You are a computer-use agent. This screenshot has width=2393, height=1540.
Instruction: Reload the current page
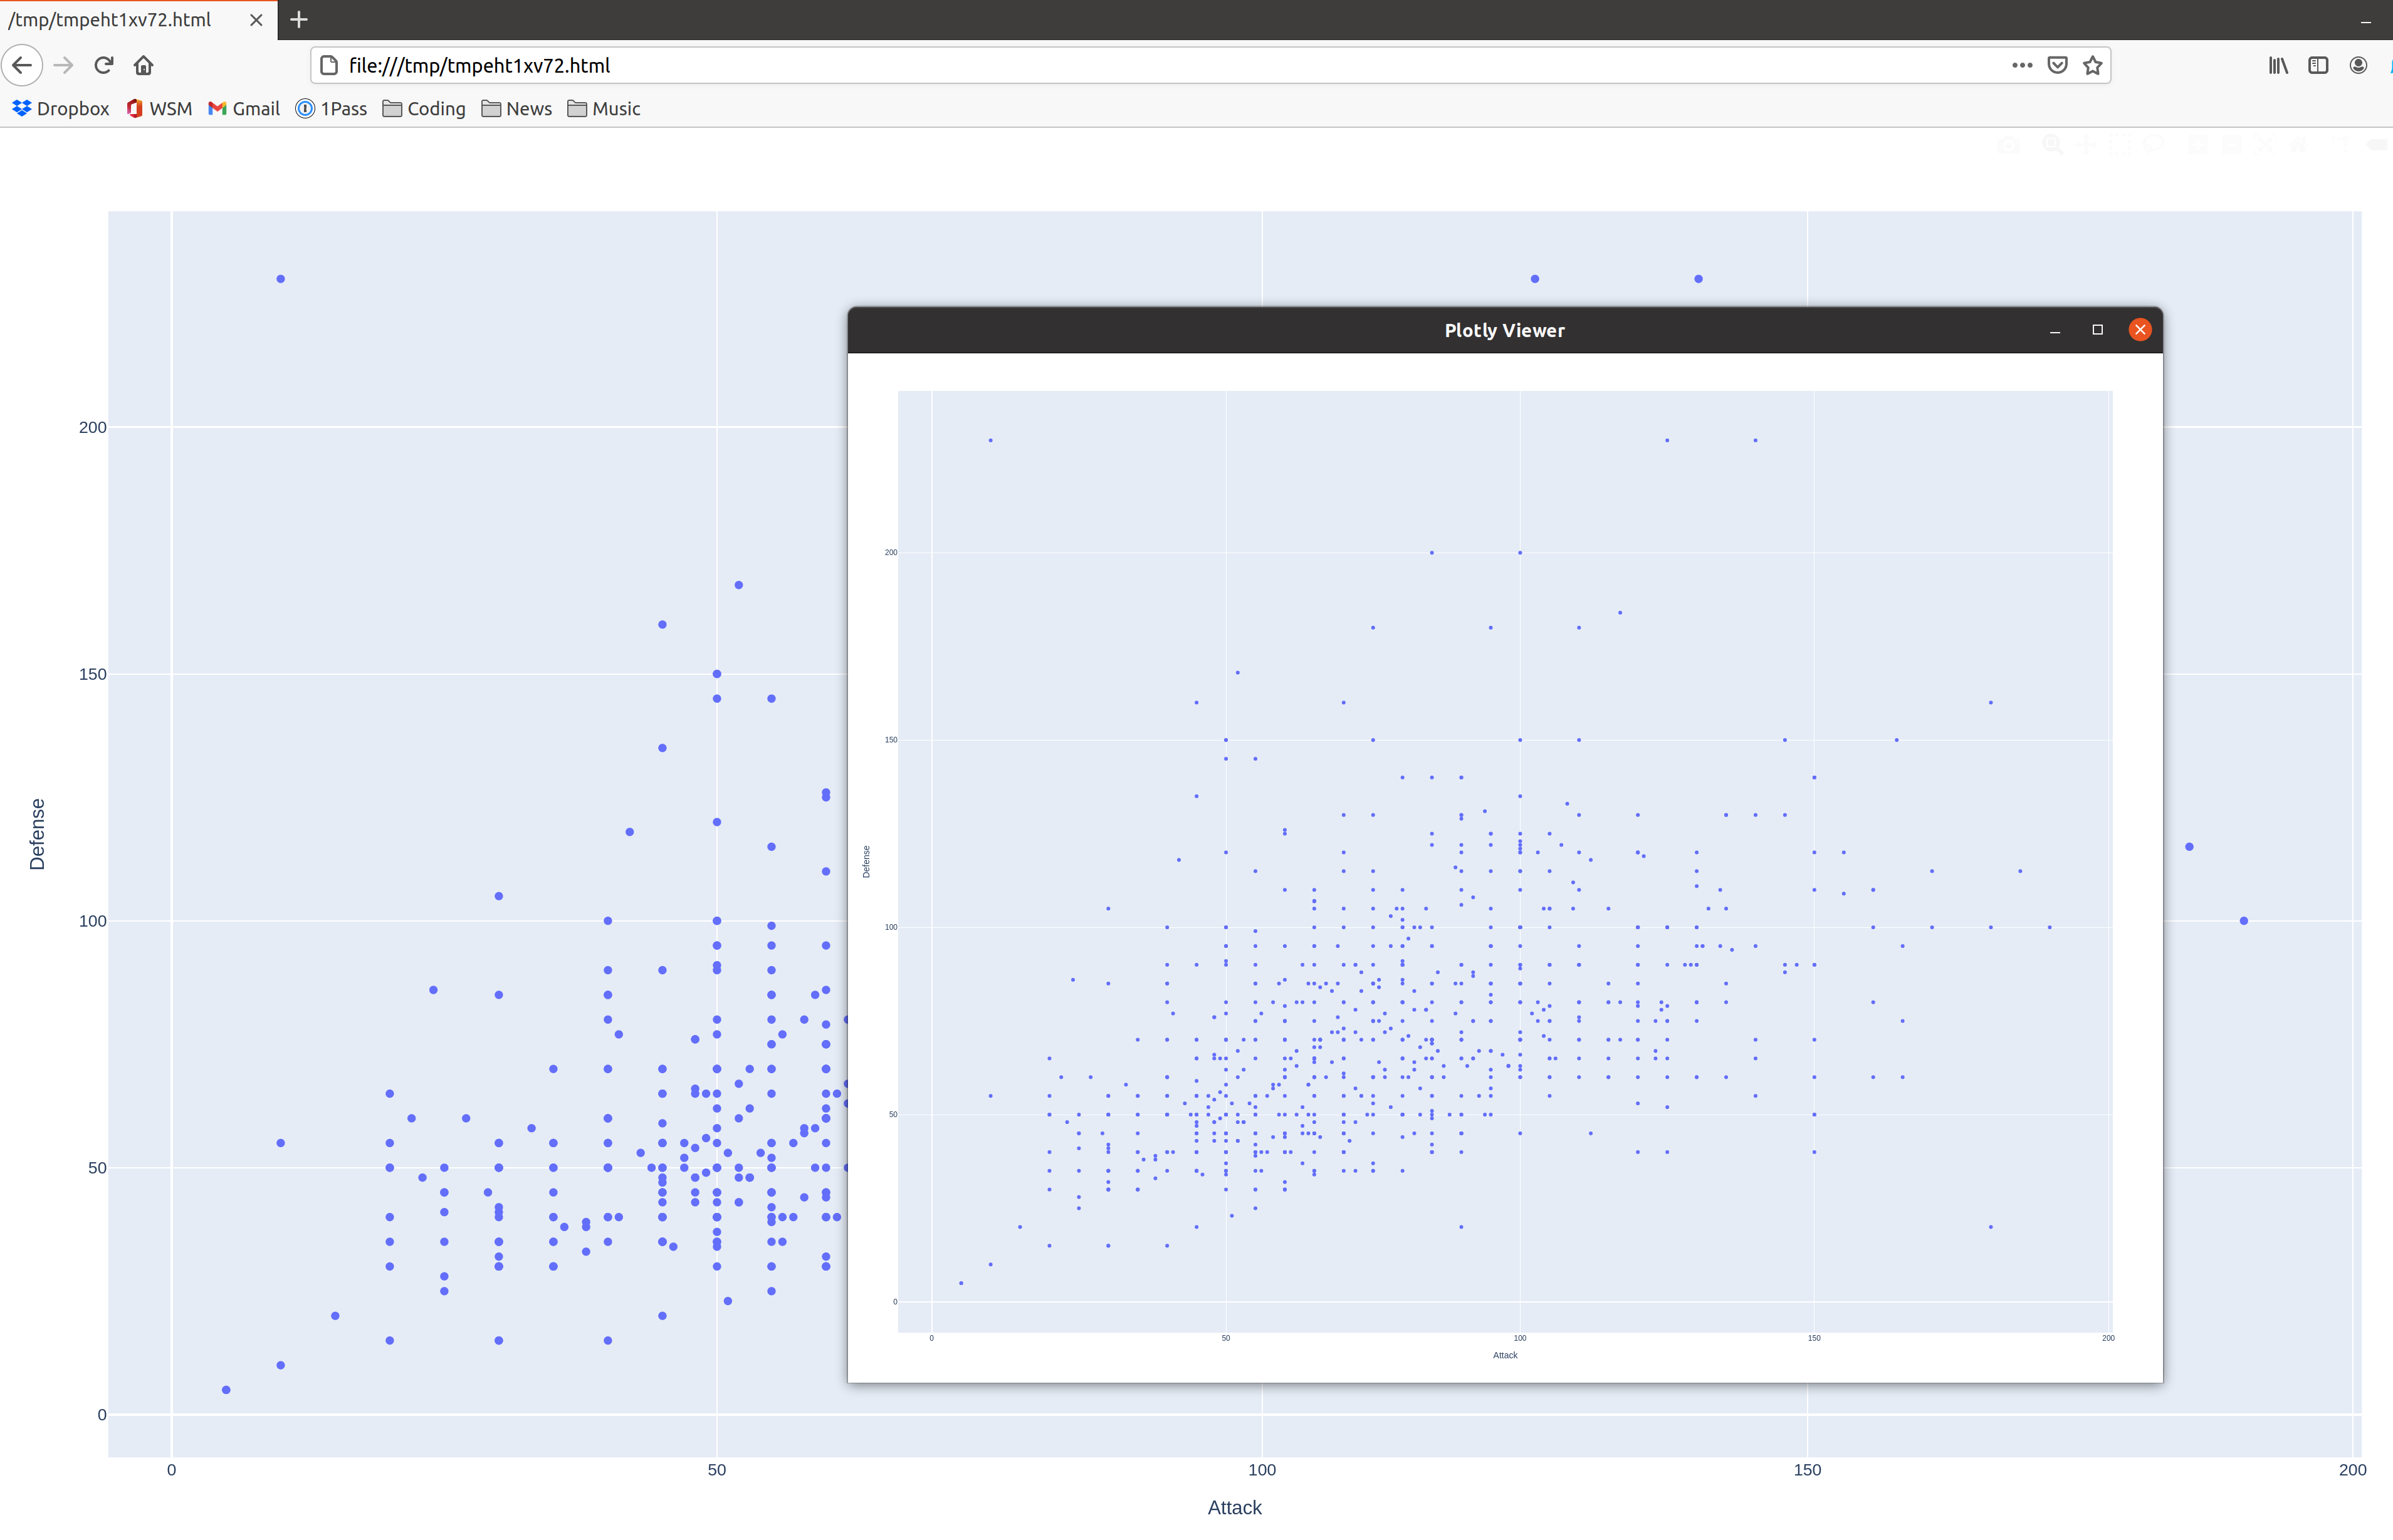tap(104, 65)
